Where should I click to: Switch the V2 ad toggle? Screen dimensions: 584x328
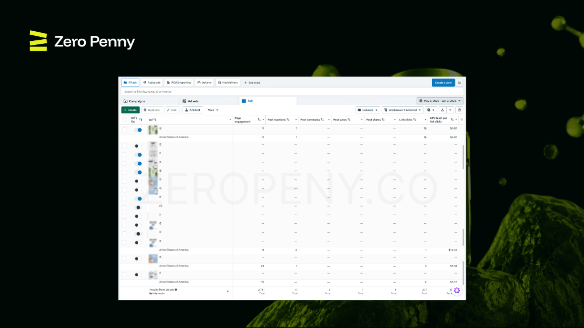(x=138, y=208)
